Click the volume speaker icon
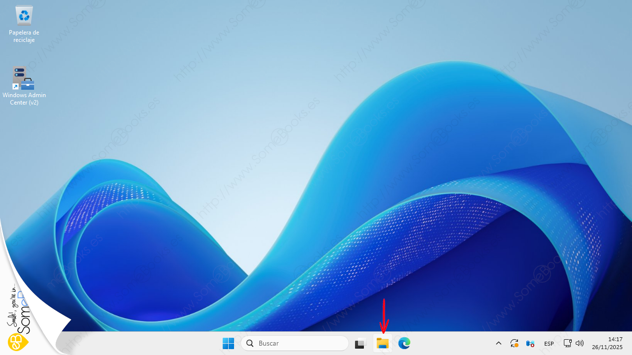The width and height of the screenshot is (632, 355). (580, 343)
